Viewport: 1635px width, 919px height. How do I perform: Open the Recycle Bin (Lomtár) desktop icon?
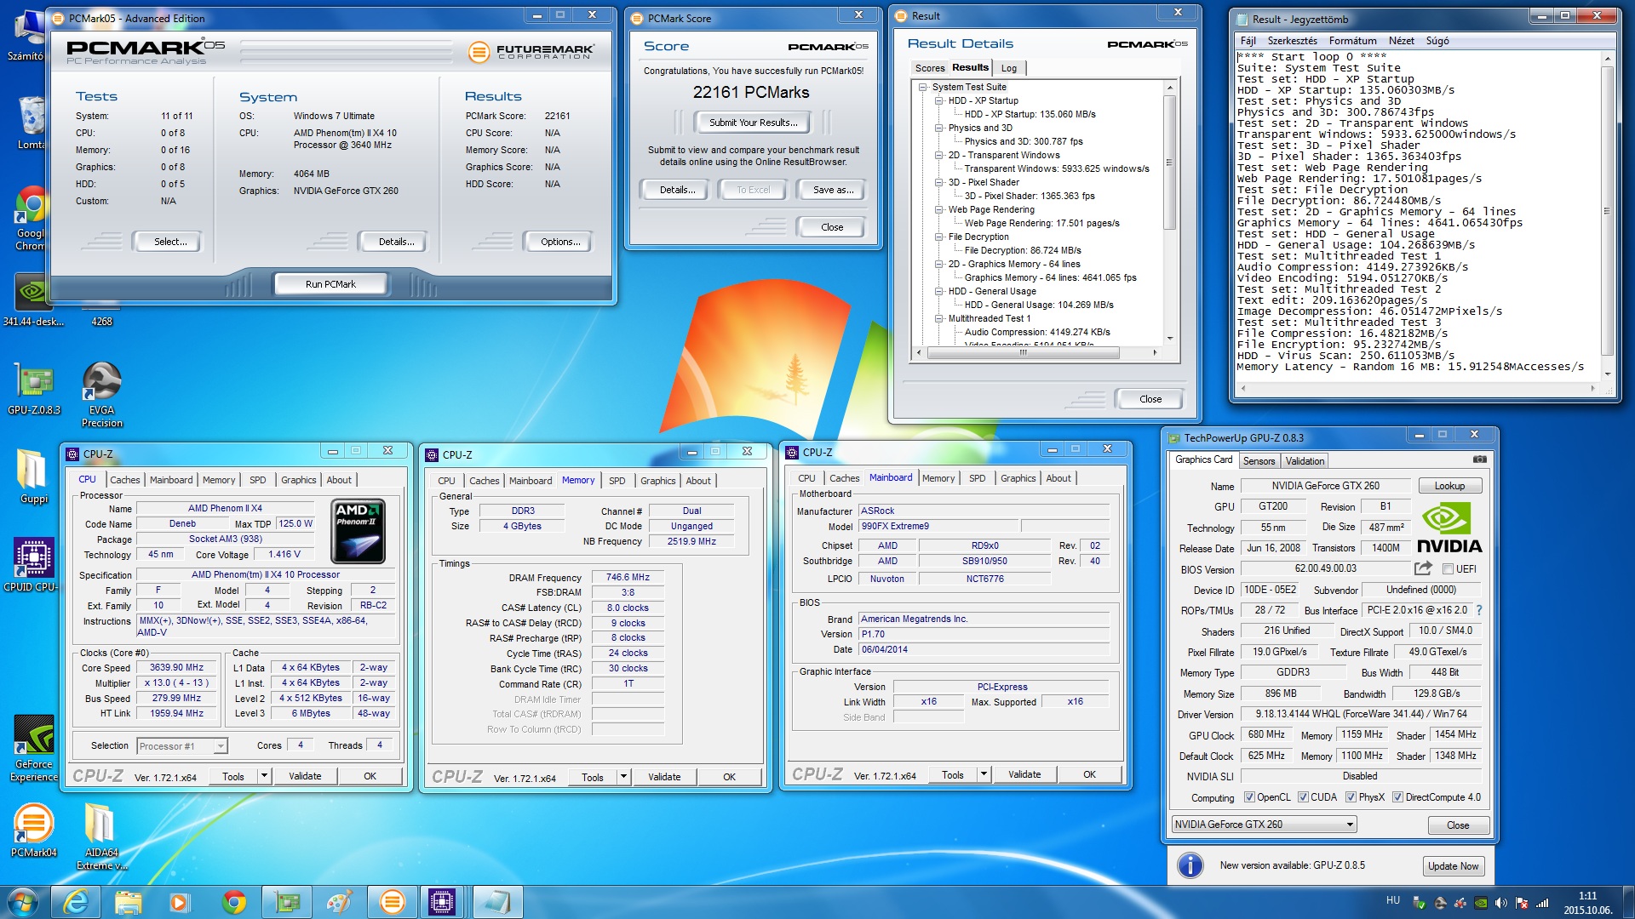pos(32,123)
